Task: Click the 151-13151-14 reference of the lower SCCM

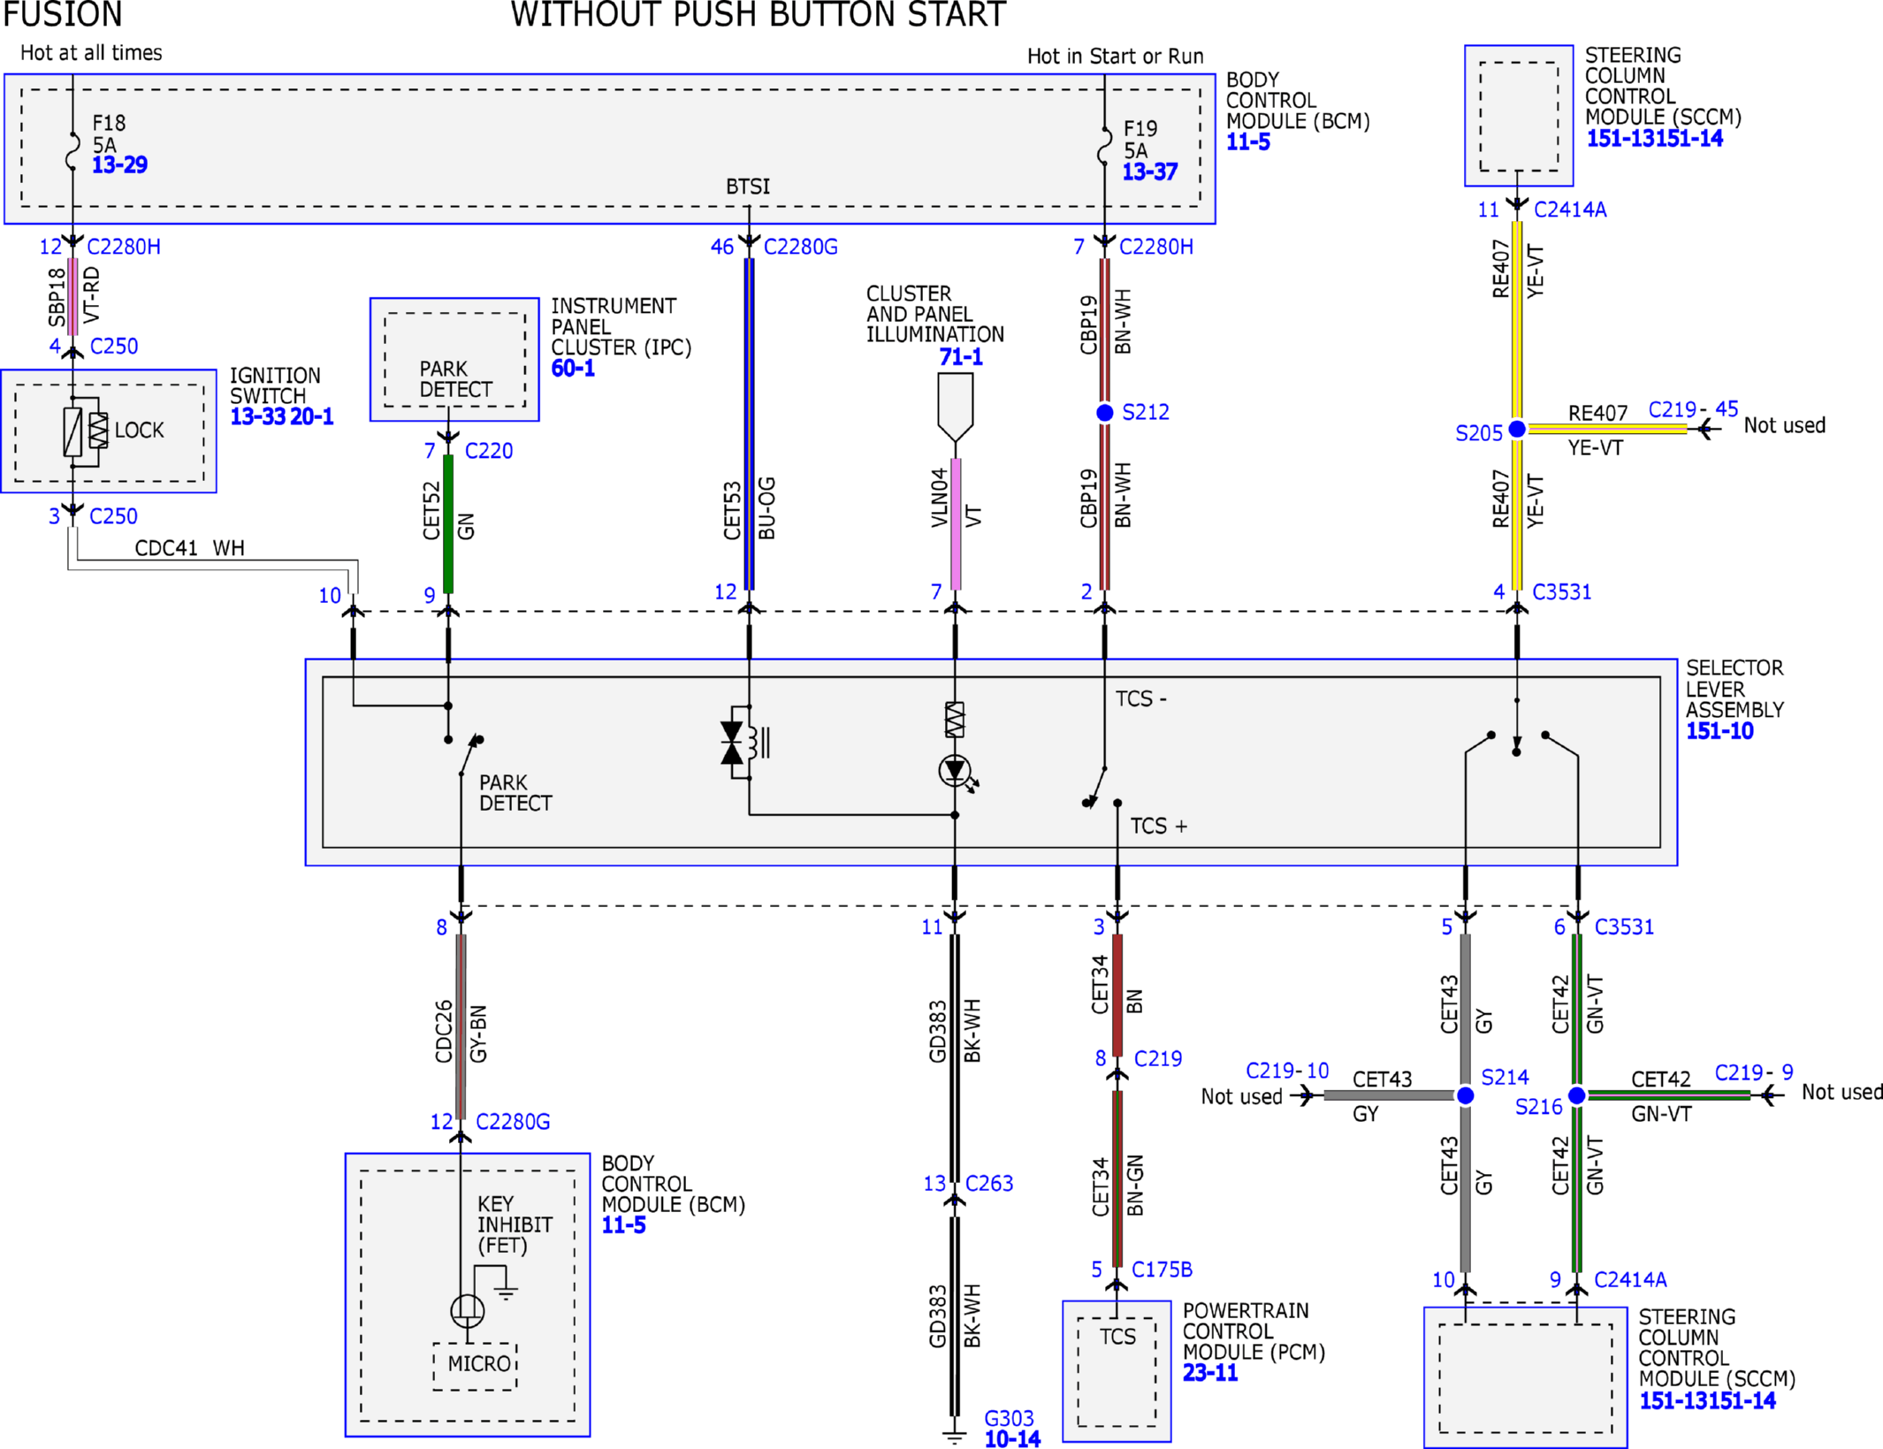Action: tap(1707, 1400)
